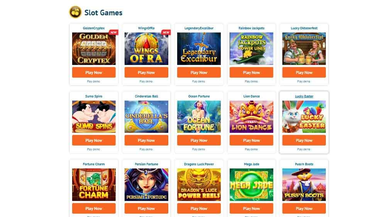Click Play demo under Cinderellas Ball
This screenshot has height=217, width=386.
(x=146, y=149)
